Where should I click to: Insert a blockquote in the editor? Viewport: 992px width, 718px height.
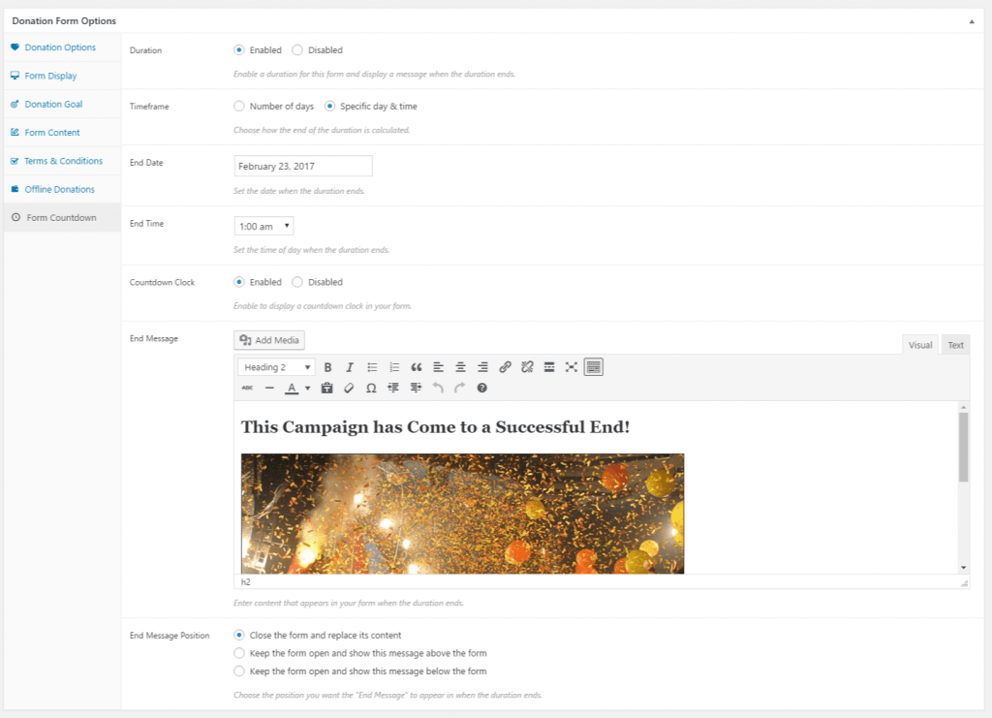(417, 367)
